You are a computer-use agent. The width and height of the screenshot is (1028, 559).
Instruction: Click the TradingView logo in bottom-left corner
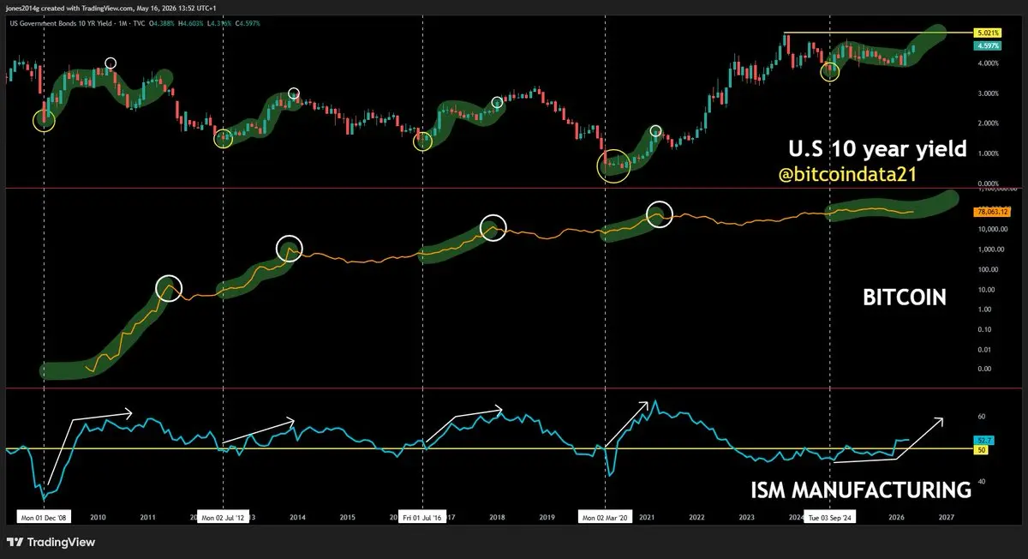[51, 542]
